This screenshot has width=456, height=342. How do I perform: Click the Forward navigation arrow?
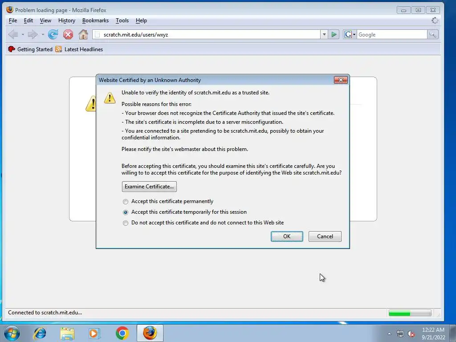point(33,35)
